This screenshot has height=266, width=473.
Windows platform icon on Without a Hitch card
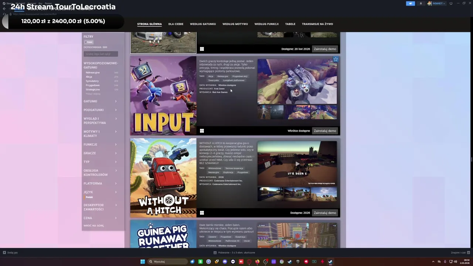tap(202, 213)
